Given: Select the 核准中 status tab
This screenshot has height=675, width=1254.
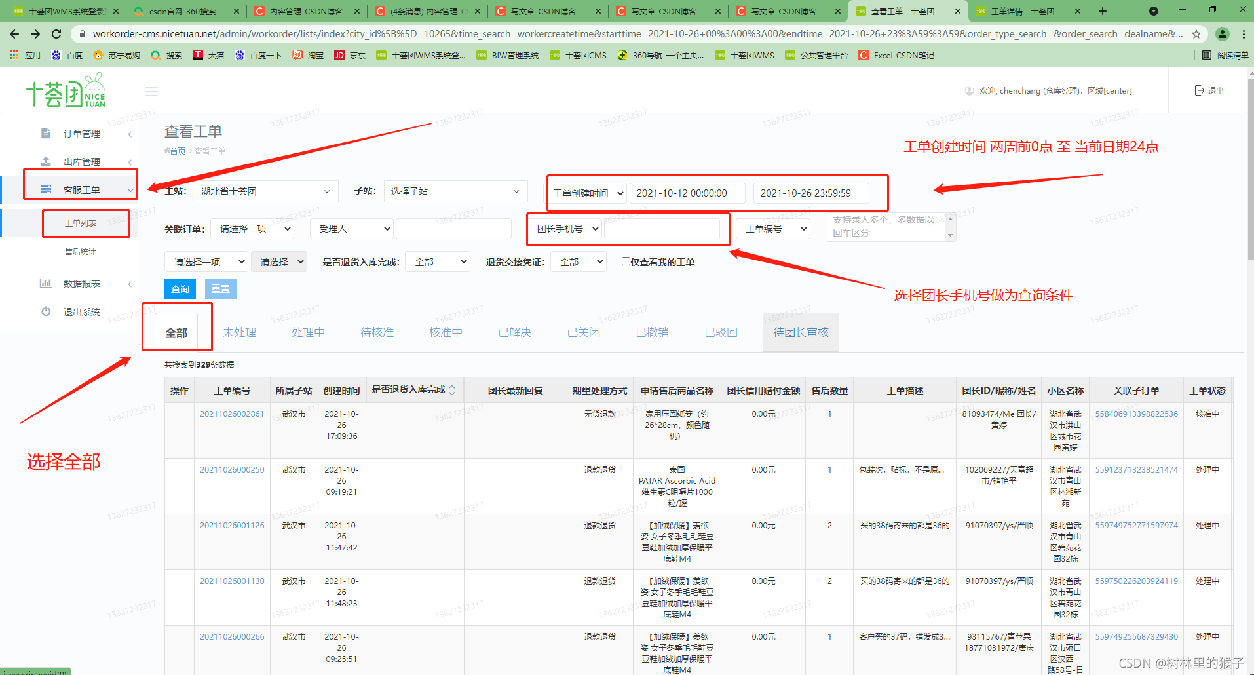Looking at the screenshot, I should coord(446,332).
